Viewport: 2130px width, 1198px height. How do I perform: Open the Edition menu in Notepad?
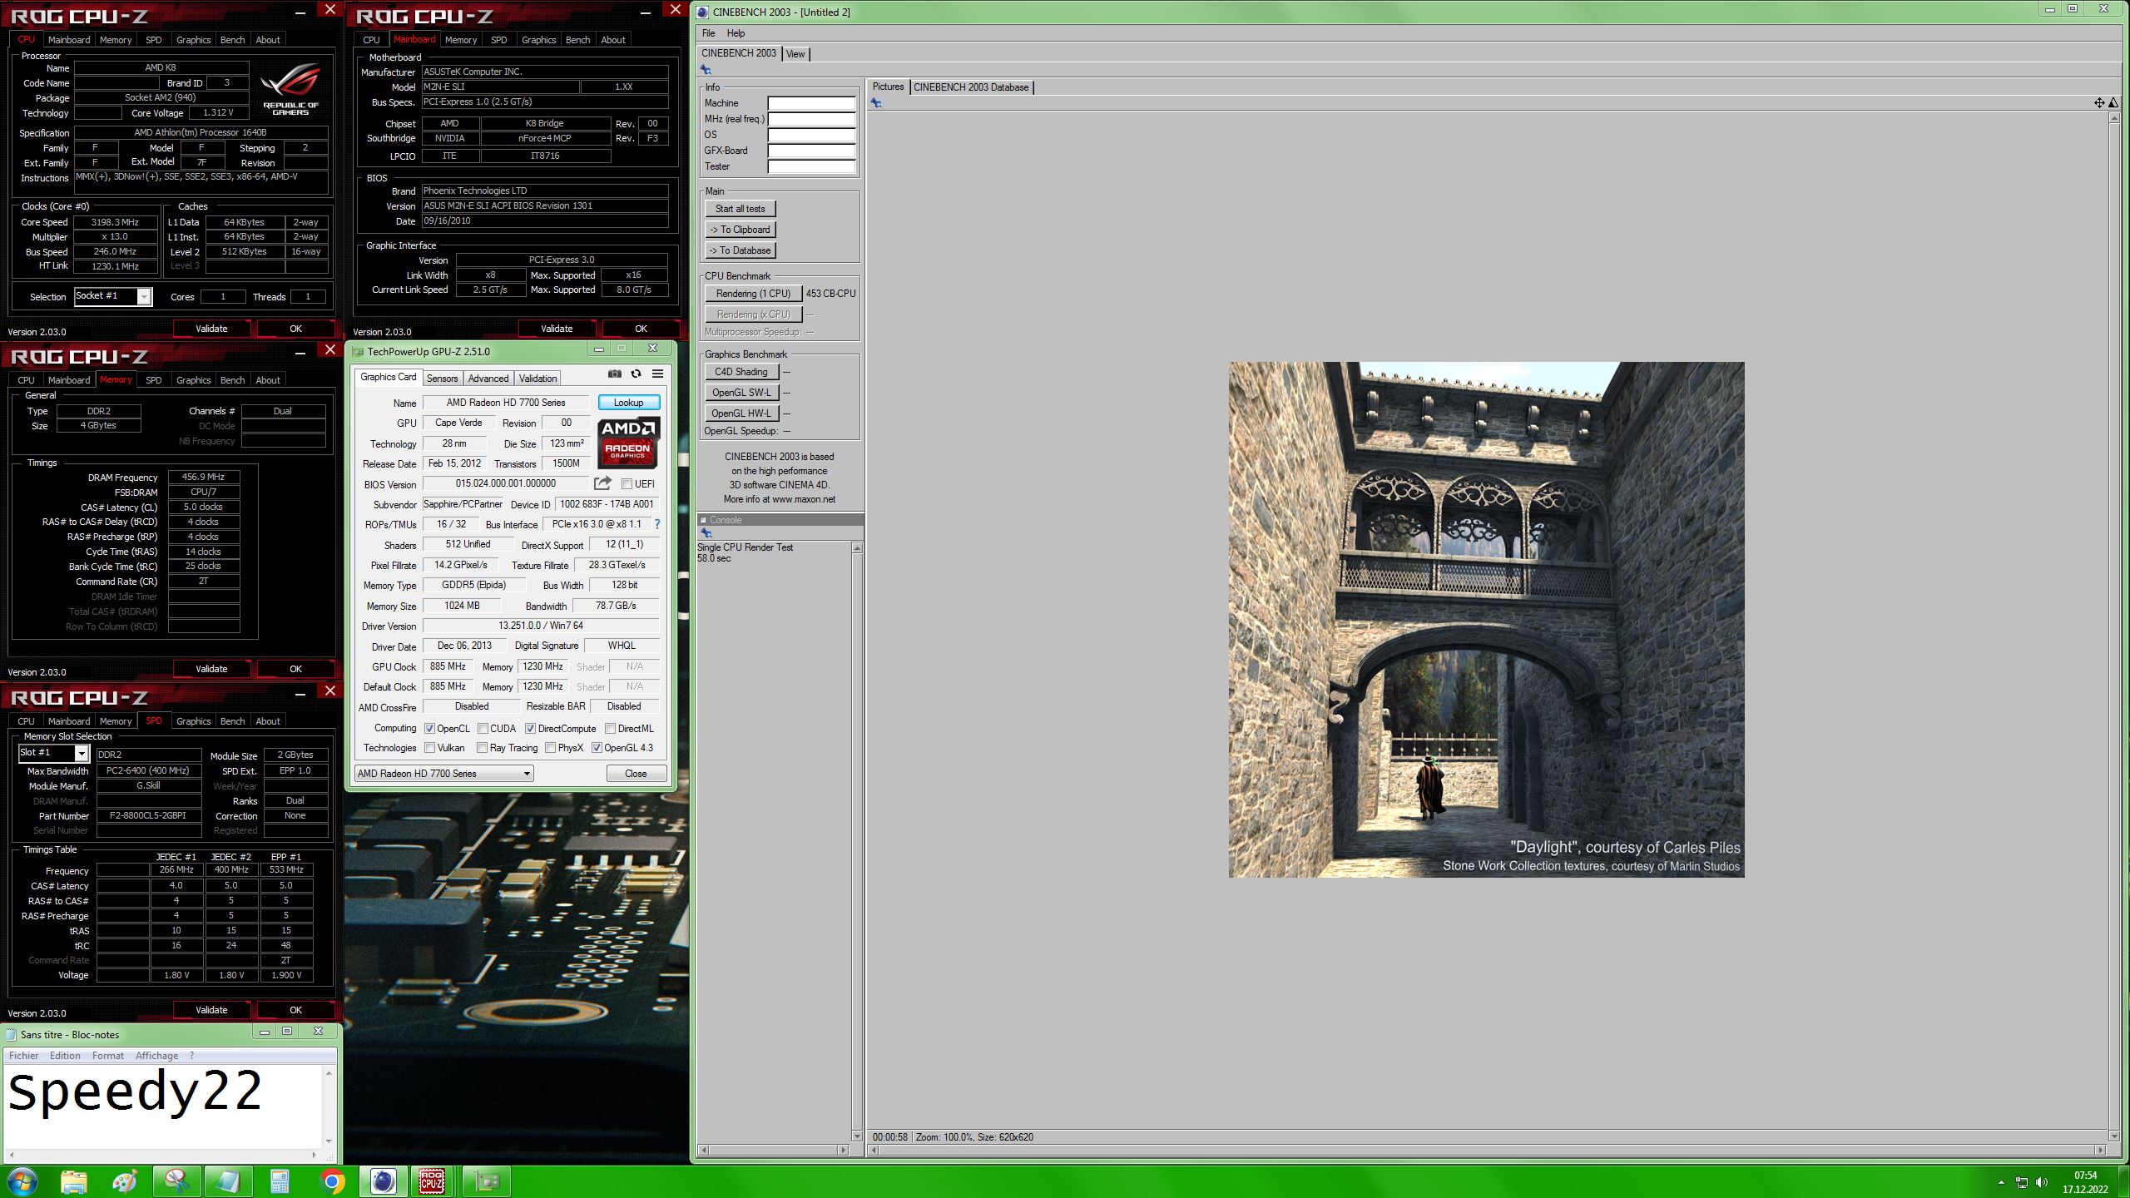point(65,1056)
